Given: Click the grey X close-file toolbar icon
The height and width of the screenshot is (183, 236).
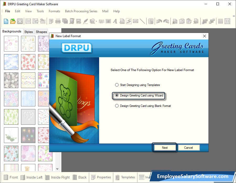Looking at the screenshot, I should pyautogui.click(x=20, y=21).
